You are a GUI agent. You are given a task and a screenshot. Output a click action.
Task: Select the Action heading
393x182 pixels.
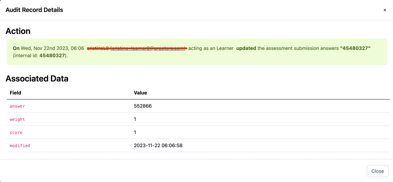click(x=18, y=31)
